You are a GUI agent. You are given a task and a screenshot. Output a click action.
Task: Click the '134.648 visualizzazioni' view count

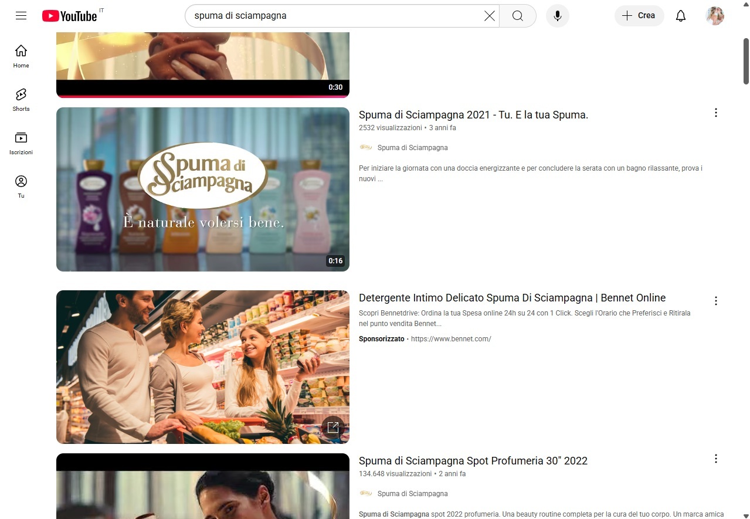point(395,474)
